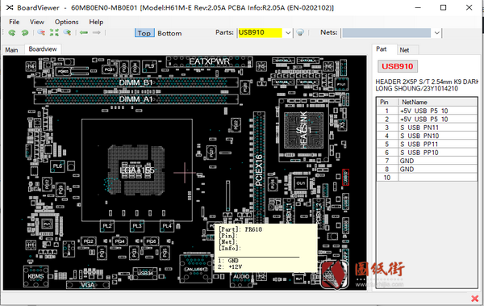The height and width of the screenshot is (306, 484).
Task: Click the PL4 inductor component
Action: (x=167, y=226)
